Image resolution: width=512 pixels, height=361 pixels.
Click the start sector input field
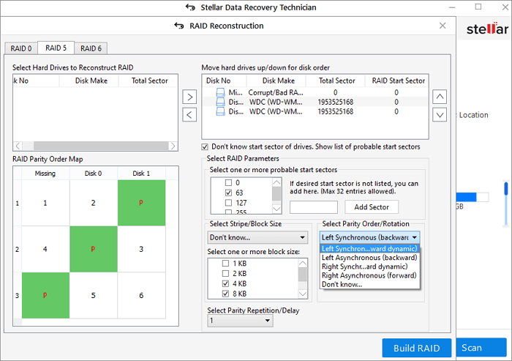coord(314,207)
